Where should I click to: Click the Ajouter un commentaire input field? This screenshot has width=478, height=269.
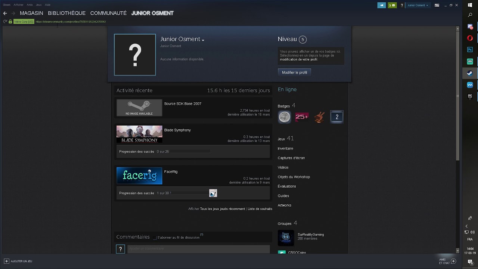(x=198, y=249)
